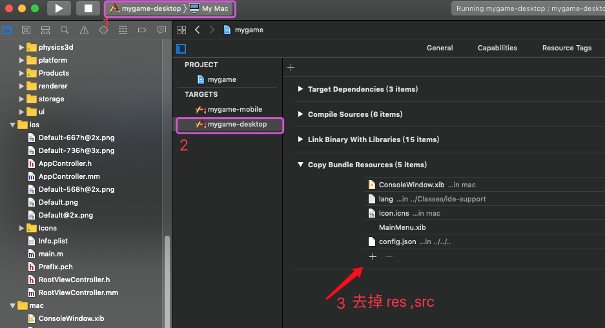
Task: Open the mygame-desktop scheme selector
Action: (x=147, y=8)
